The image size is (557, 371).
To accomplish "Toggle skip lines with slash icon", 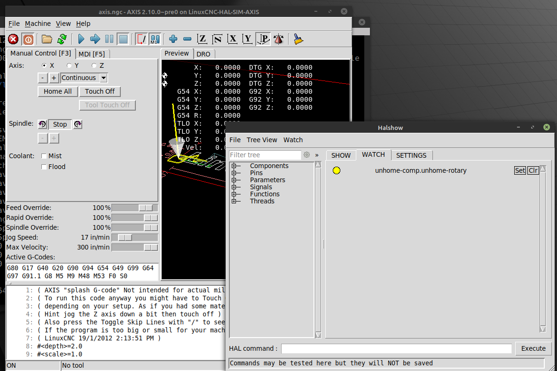I will click(141, 39).
